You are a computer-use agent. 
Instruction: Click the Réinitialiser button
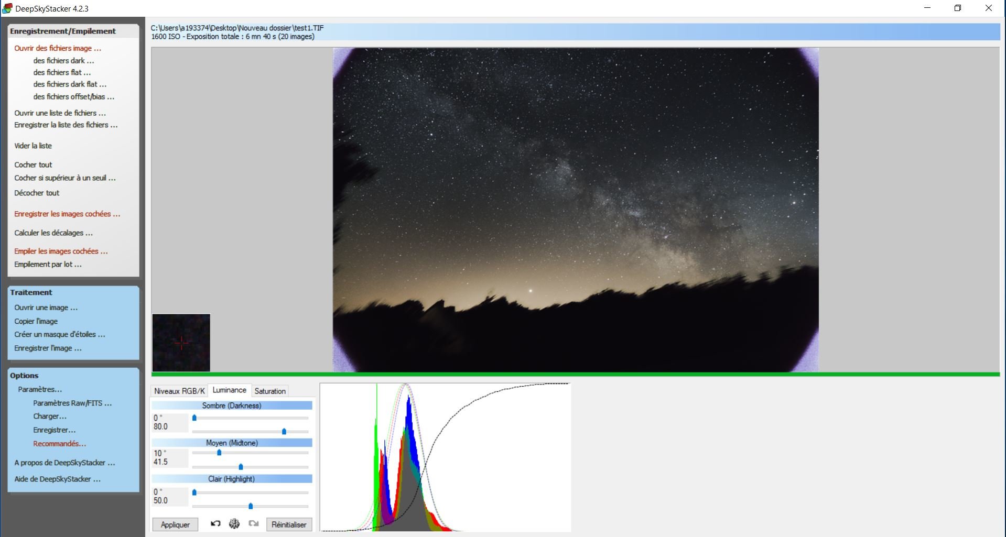289,524
